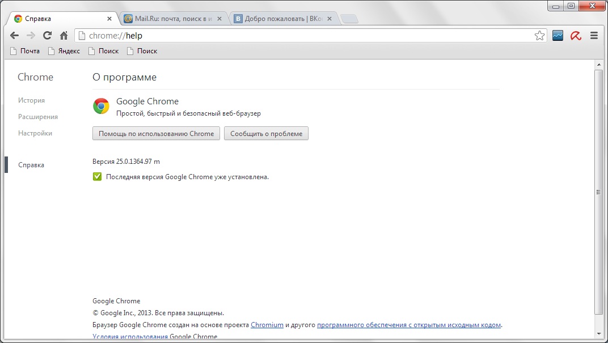Reload the current page

tap(47, 36)
